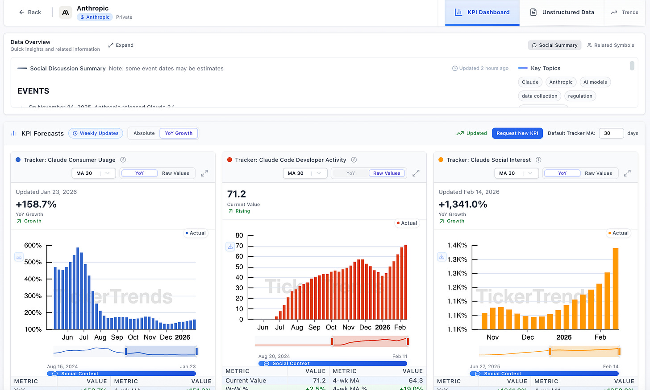The height and width of the screenshot is (390, 650).
Task: Switch to Related Symbols view
Action: coord(610,45)
